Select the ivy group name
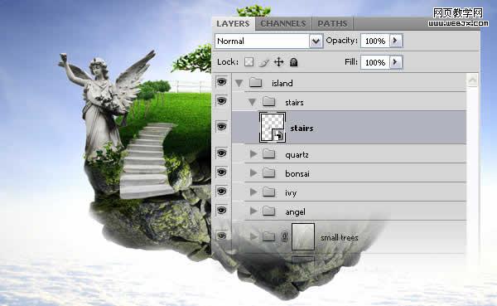The image size is (497, 306). click(x=291, y=192)
